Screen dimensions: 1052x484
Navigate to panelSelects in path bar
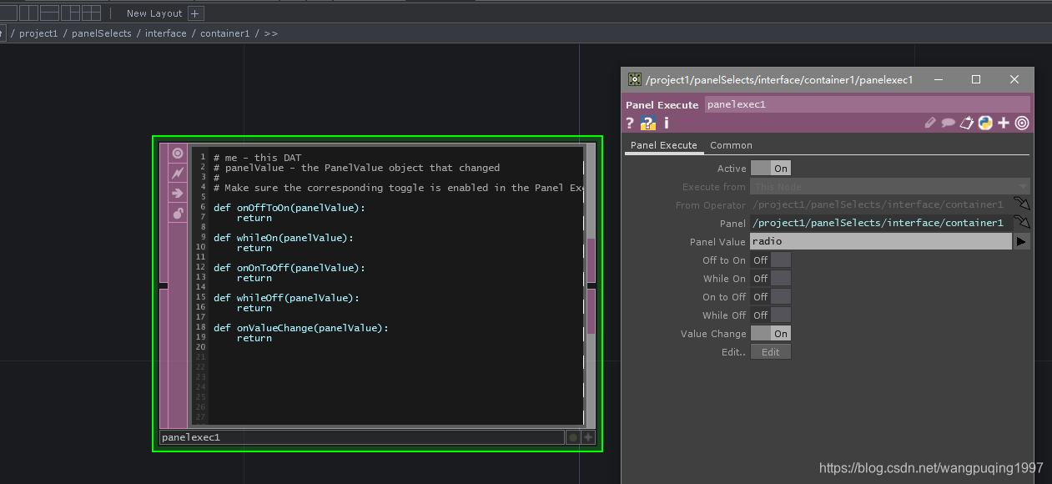[x=102, y=33]
